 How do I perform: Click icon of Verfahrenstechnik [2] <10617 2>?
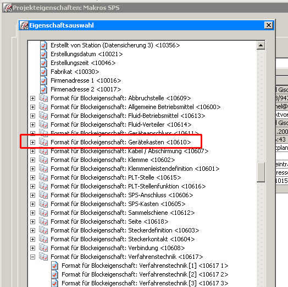point(54,274)
